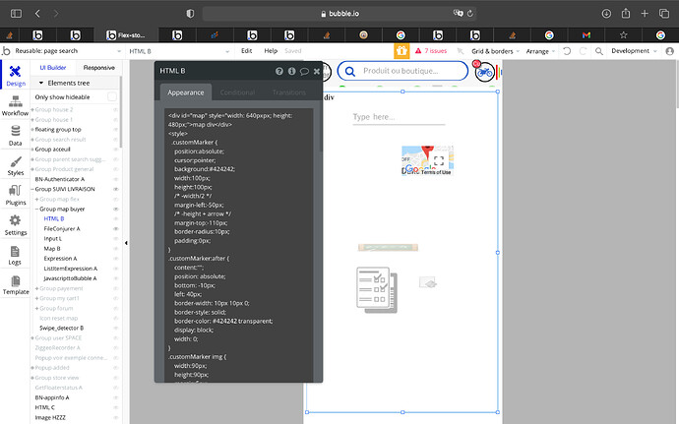Select the Flex-sto... browser tab
Viewport: 679px width, 424px height.
[126, 35]
